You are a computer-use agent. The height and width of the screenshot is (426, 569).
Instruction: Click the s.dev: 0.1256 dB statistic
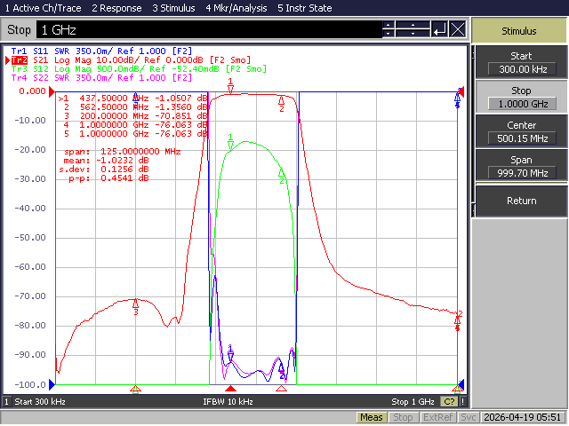click(104, 170)
